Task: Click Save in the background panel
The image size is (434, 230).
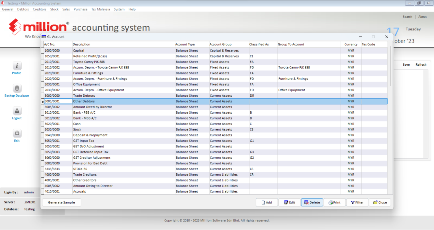Action: tap(406, 65)
